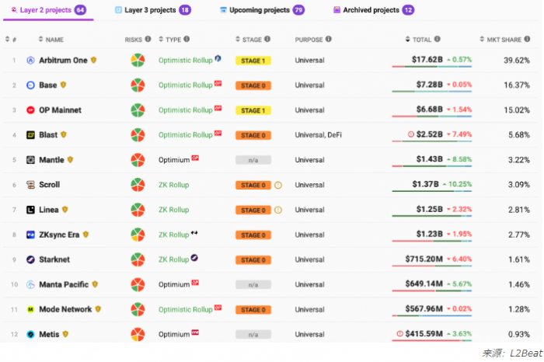Click the Manta Pacific logo icon
Screen dimensions: 544x362
pos(30,284)
